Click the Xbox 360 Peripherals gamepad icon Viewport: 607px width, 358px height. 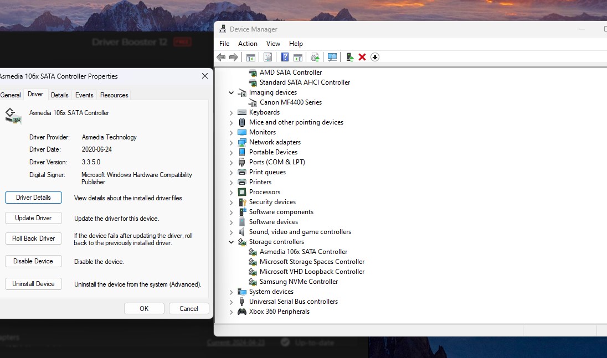point(242,312)
